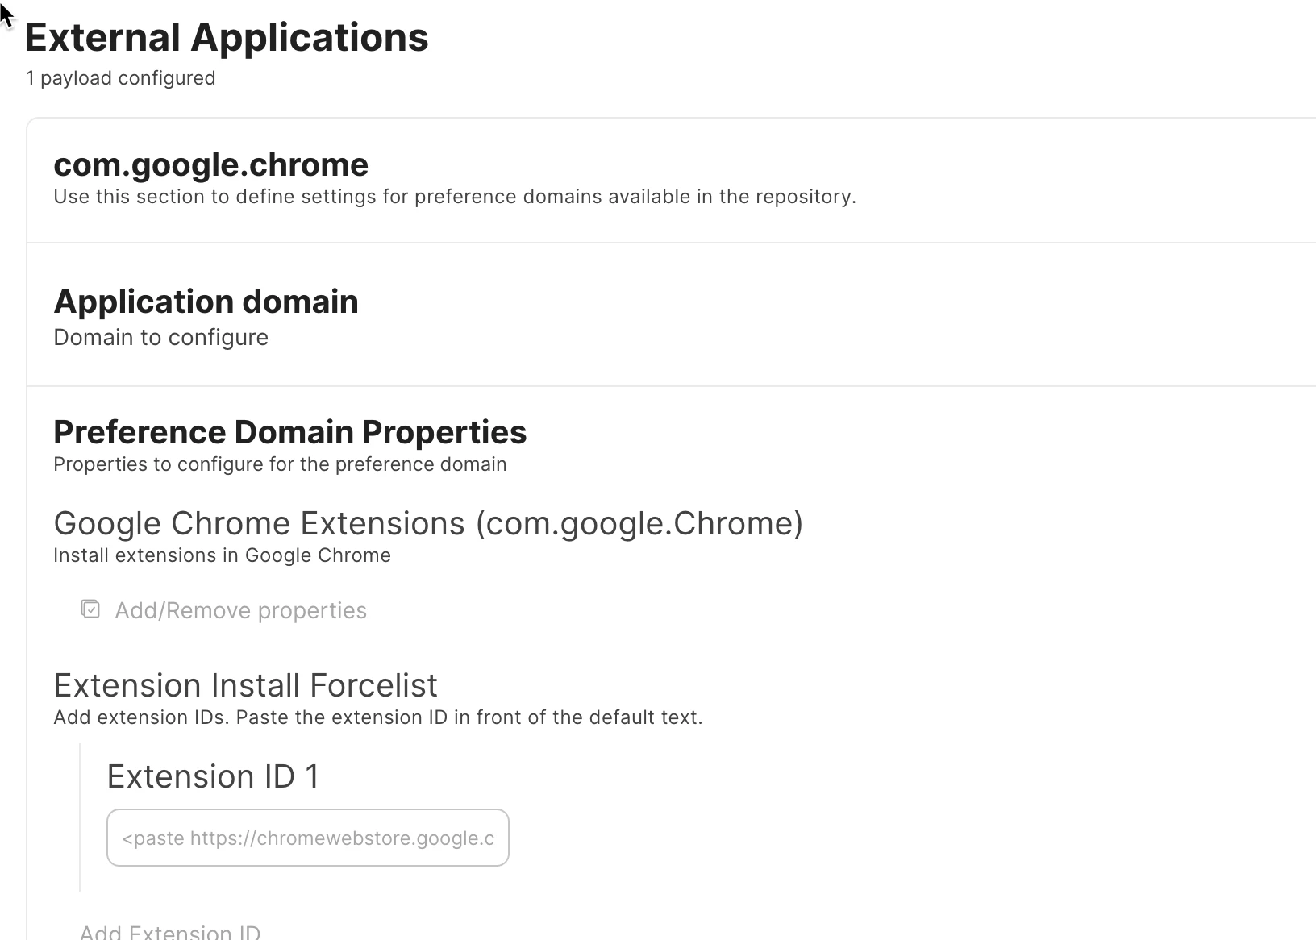The image size is (1316, 940).
Task: Click the 'Domain to configure' description
Action: tap(161, 337)
